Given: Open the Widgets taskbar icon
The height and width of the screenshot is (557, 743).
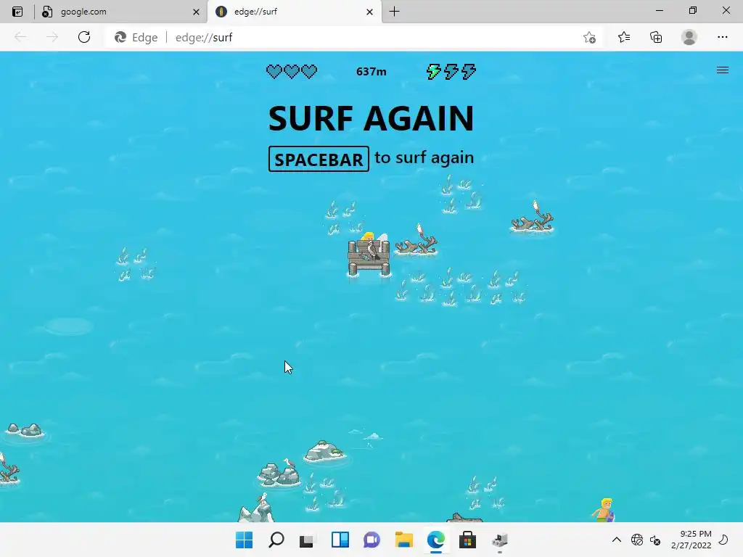Looking at the screenshot, I should point(340,540).
